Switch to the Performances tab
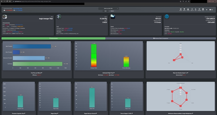Screen dimensions: 217x115 pos(53,38)
